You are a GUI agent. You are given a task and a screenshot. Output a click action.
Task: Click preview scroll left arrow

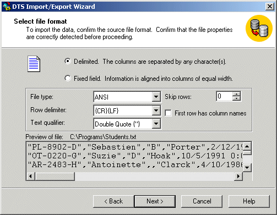click(30, 177)
